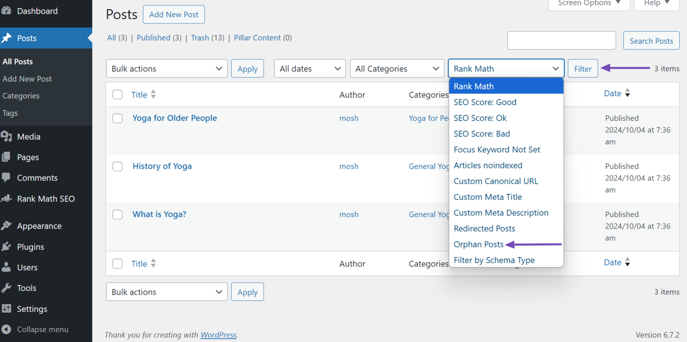
Task: Click sort arrow beside top Date header
Action: [x=627, y=93]
